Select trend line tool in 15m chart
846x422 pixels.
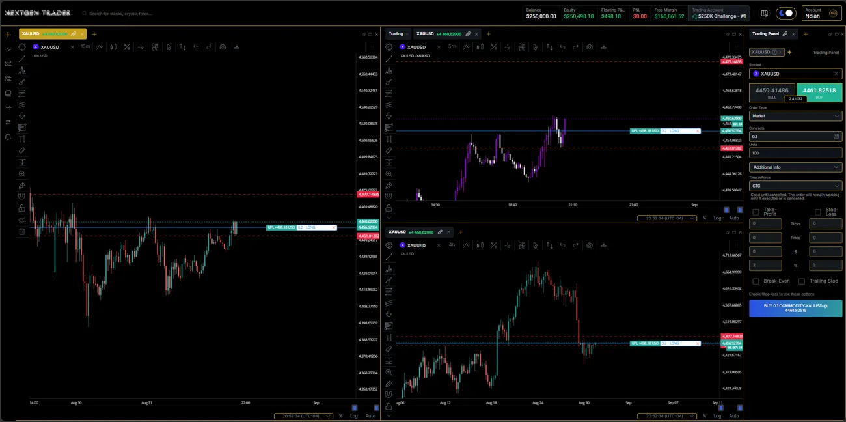pyautogui.click(x=22, y=59)
